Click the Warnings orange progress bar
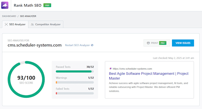The height and width of the screenshot is (109, 202). click(75, 82)
